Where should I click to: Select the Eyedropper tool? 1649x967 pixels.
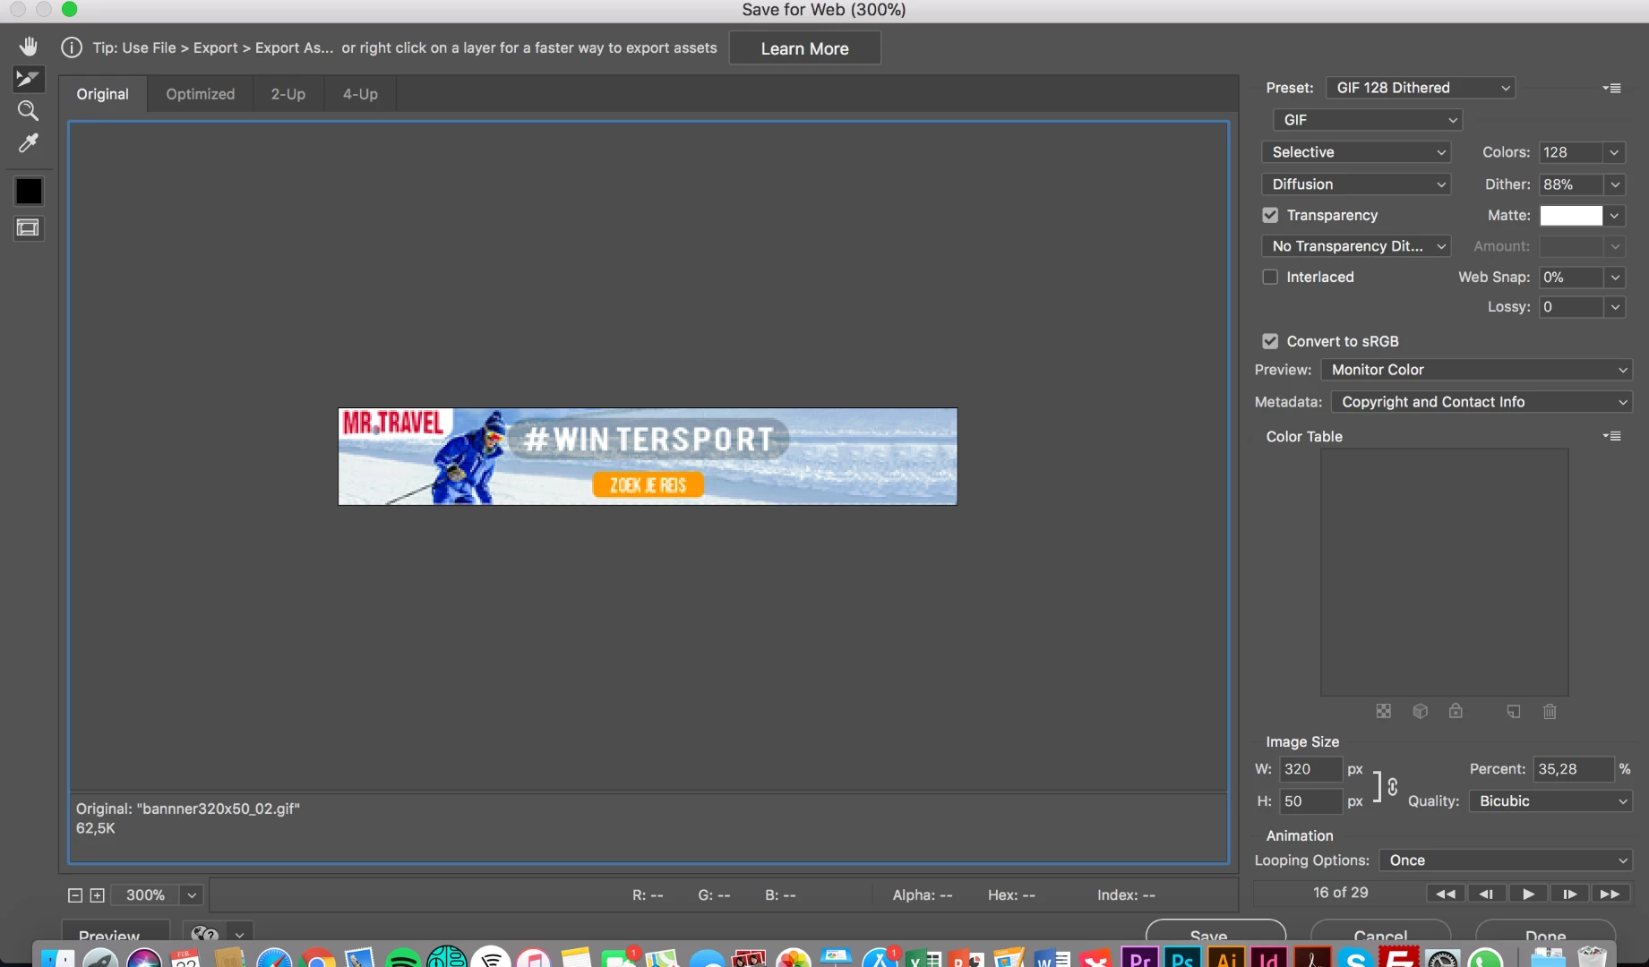click(x=29, y=143)
